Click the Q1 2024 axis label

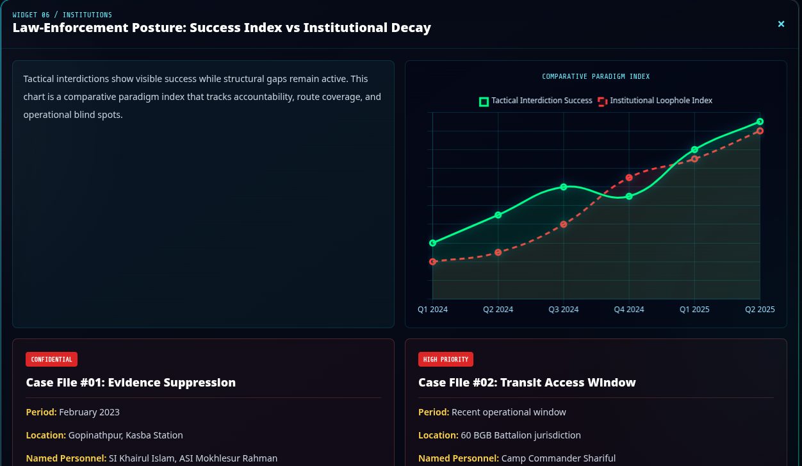[x=433, y=310]
